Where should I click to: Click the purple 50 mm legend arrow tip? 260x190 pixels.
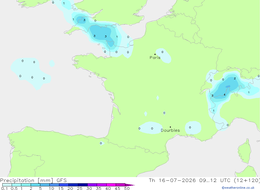(x=130, y=185)
